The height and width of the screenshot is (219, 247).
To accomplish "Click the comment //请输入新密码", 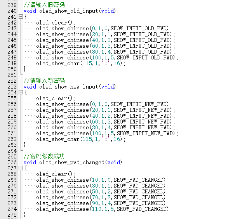I will 44,80.
